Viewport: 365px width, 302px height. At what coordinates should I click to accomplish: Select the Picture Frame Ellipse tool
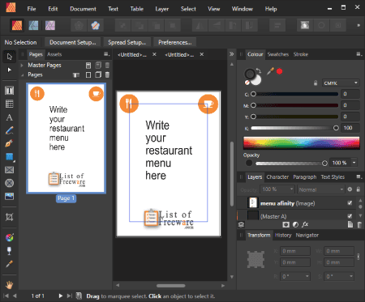click(10, 183)
